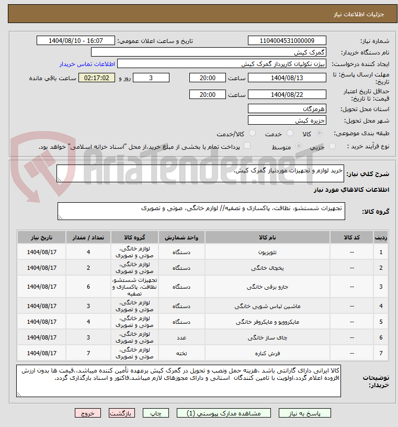Click the announcement date field 1404/08/10 - 16:07
398x427 pixels.
[76, 40]
